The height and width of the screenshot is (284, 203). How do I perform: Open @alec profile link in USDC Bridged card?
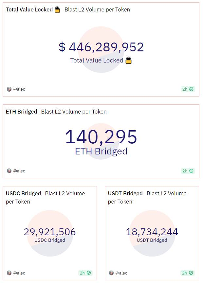19,273
